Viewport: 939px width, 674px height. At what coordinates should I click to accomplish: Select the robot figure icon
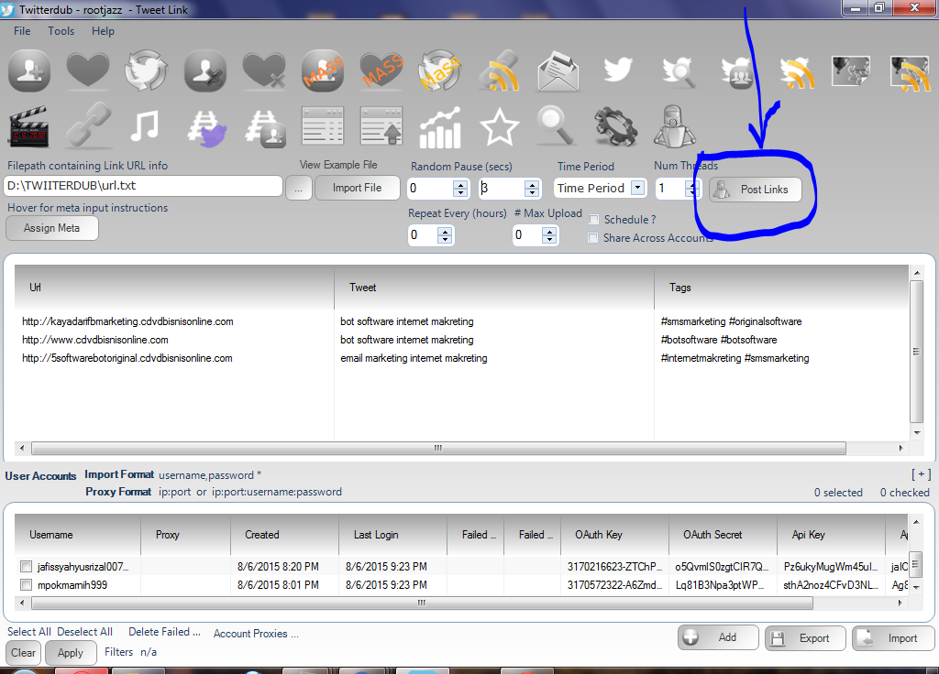pos(674,126)
